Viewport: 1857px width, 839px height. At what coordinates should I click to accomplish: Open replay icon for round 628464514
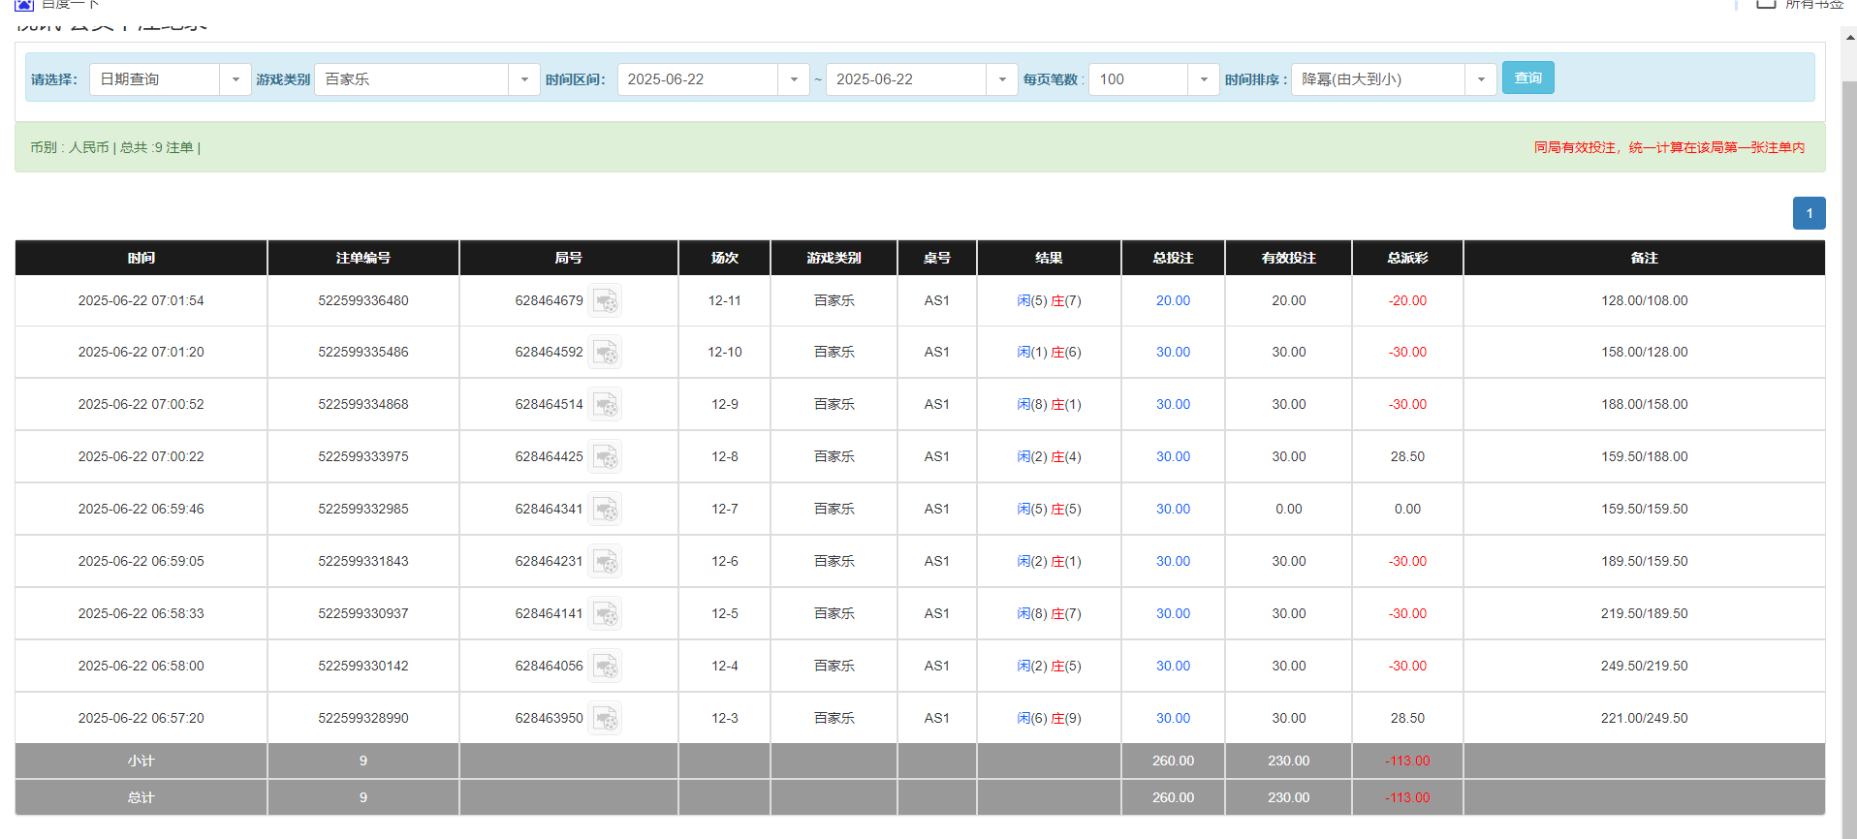coord(605,405)
